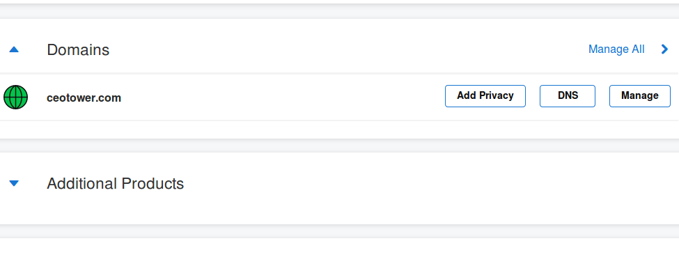679x257 pixels.
Task: Click the green globe icon beside ceotower.com
Action: coord(15,97)
